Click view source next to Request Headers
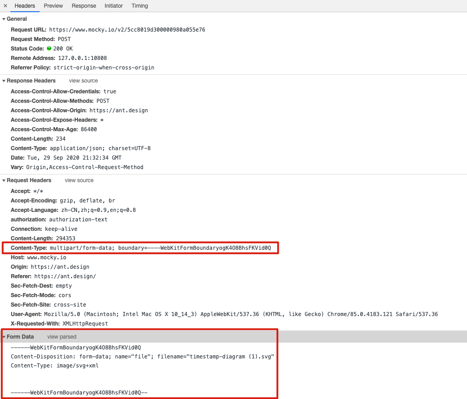 coord(79,180)
